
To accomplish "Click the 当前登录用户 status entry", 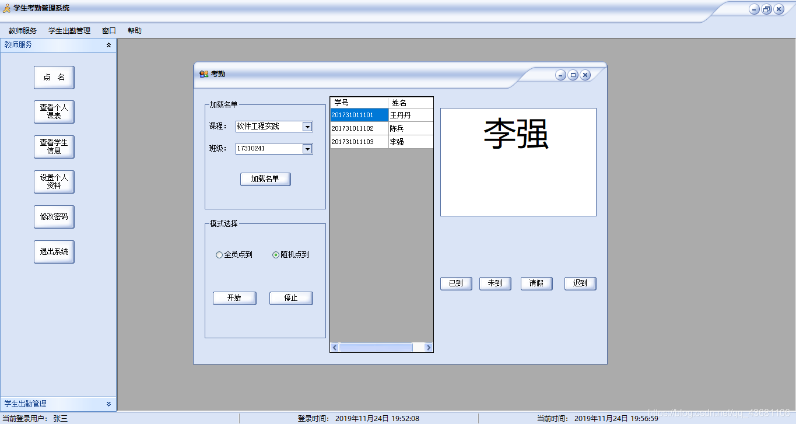I will coord(35,418).
